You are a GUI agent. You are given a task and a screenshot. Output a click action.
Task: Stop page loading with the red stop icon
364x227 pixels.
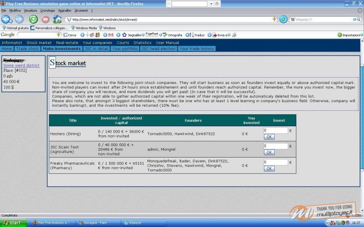pyautogui.click(x=45, y=19)
